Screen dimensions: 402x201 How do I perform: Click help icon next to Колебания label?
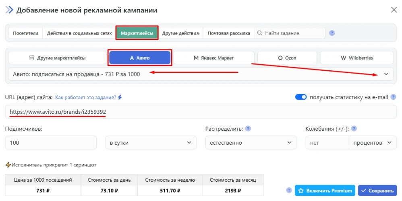click(x=354, y=129)
